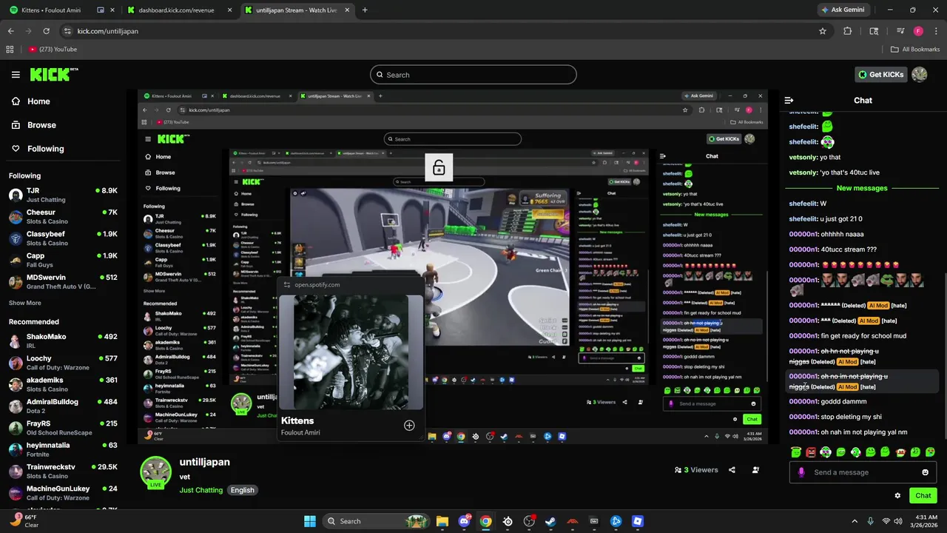Image resolution: width=947 pixels, height=533 pixels.
Task: Click the purple microphone icon in chat box
Action: pos(801,472)
